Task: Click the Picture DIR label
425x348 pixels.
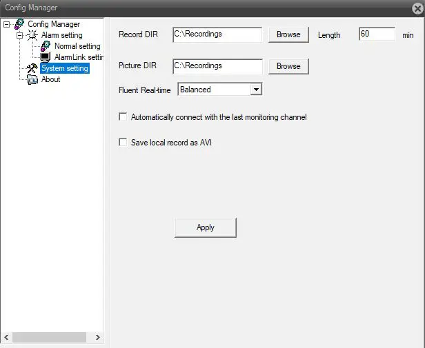Action: coord(138,65)
